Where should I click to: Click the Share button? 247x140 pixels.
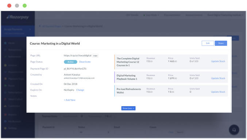(x=221, y=43)
